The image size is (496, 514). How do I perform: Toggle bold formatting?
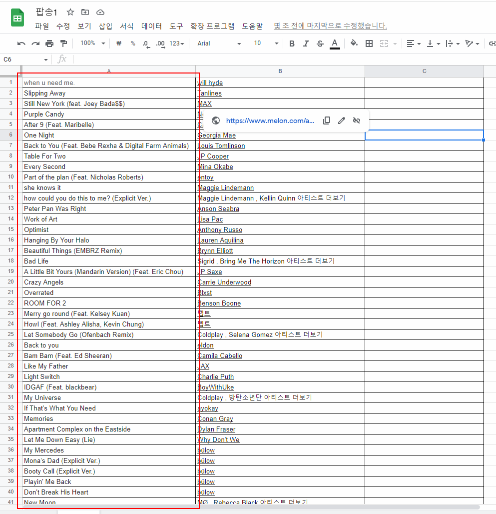[x=292, y=43]
